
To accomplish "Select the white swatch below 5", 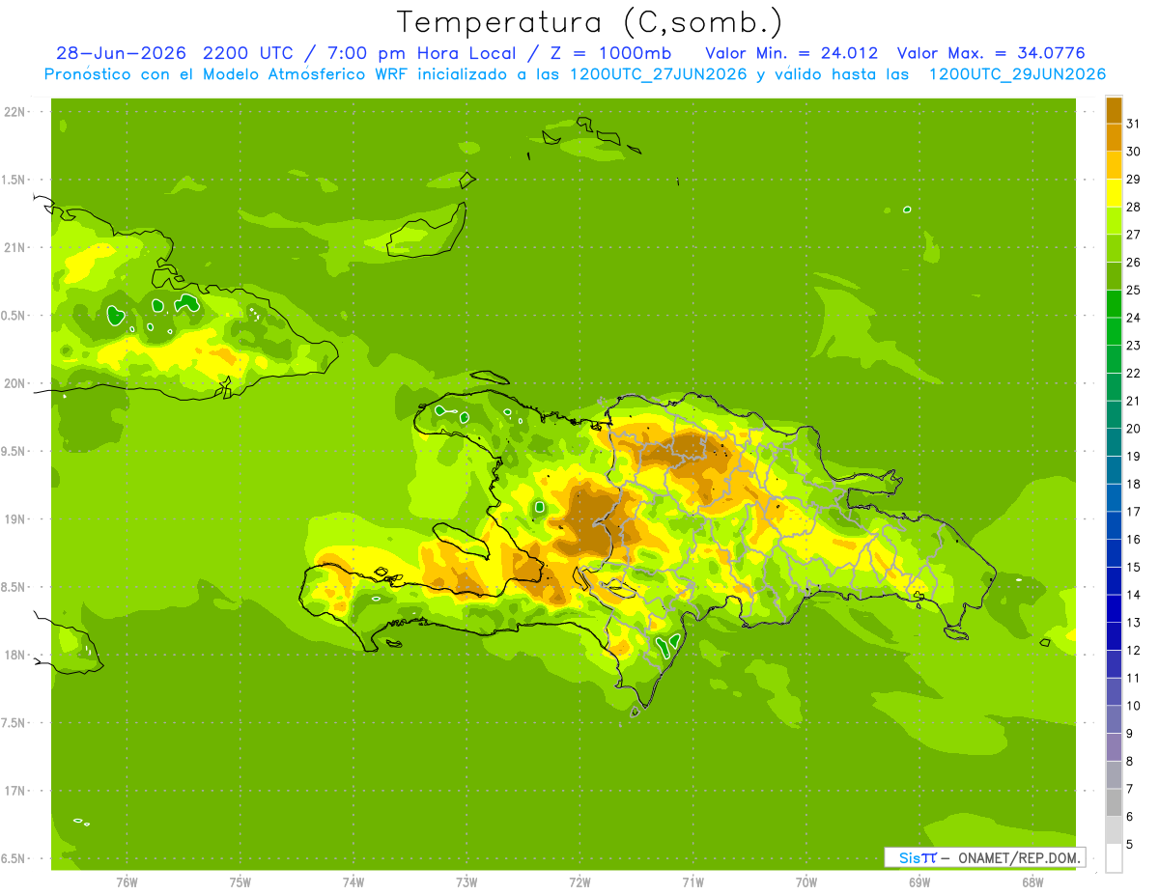I will (1114, 858).
